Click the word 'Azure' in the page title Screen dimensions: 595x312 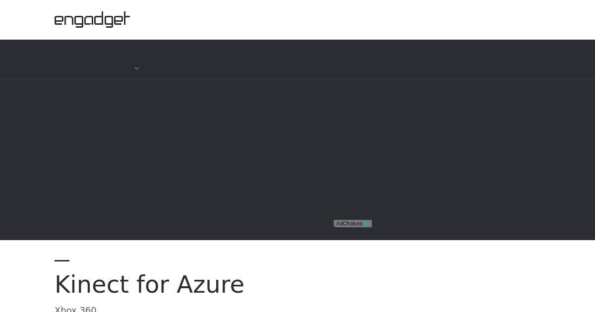(x=210, y=285)
